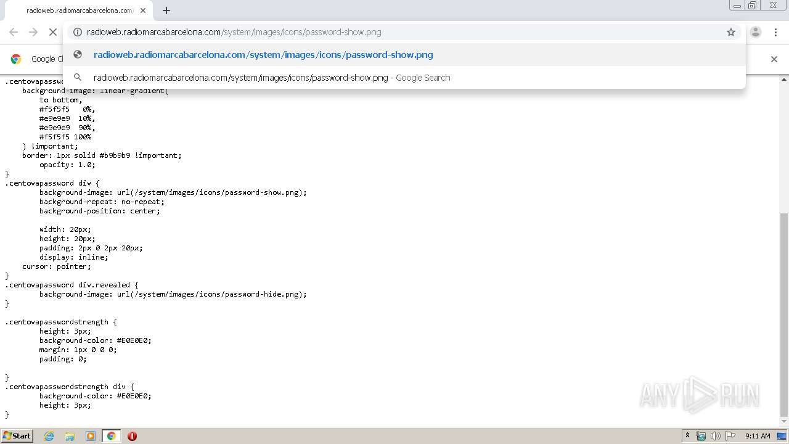Launch Internet Explorer from the taskbar
789x444 pixels.
pos(49,436)
